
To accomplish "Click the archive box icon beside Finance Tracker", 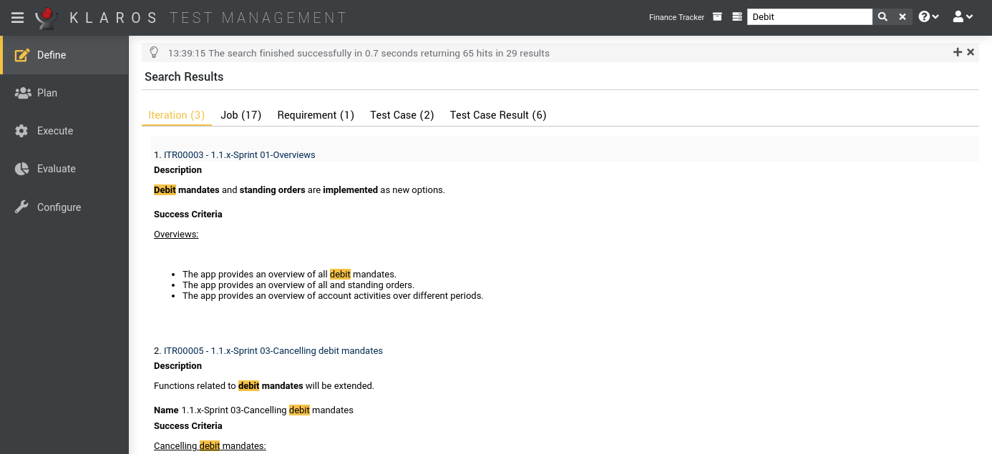I will pos(718,17).
